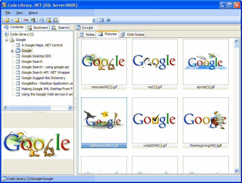Open the View menu

tap(19, 13)
